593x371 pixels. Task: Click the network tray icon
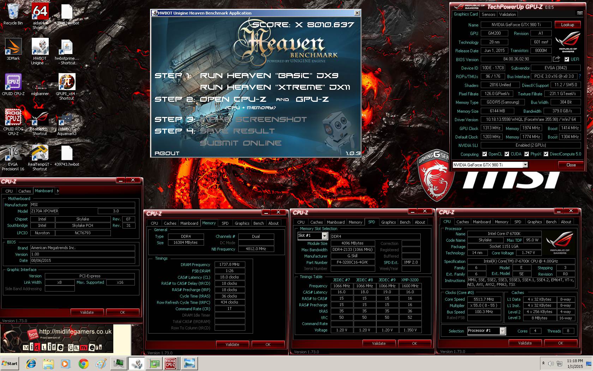(559, 364)
